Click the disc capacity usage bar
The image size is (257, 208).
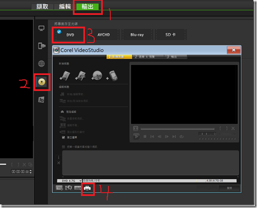160,180
